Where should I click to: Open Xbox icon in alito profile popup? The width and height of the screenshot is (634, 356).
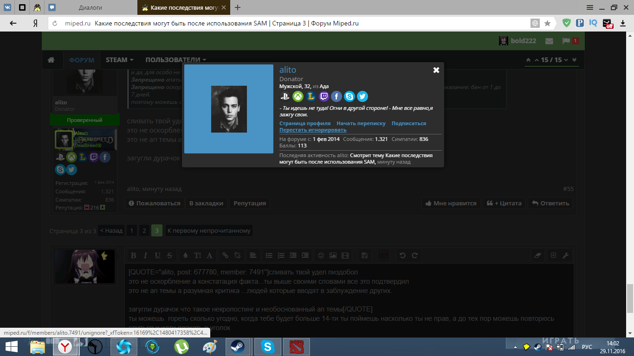298,96
